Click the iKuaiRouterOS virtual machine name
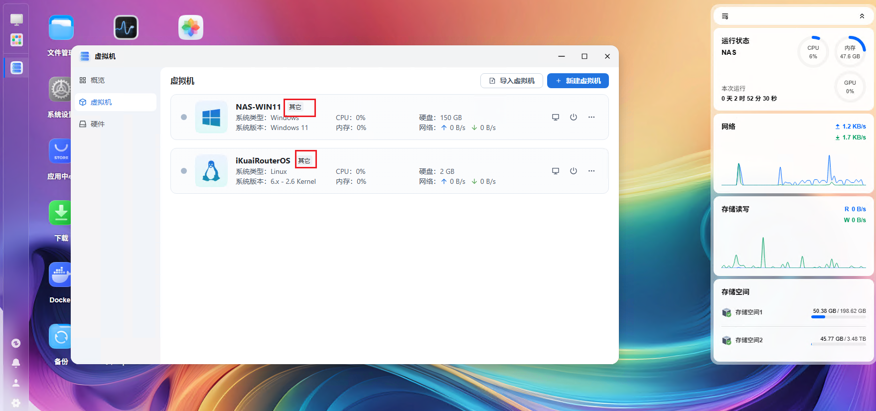This screenshot has height=411, width=876. click(x=263, y=160)
